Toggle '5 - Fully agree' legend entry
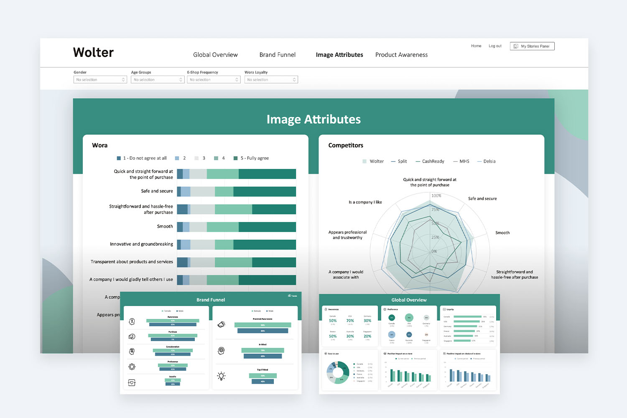This screenshot has height=418, width=627. 251,158
